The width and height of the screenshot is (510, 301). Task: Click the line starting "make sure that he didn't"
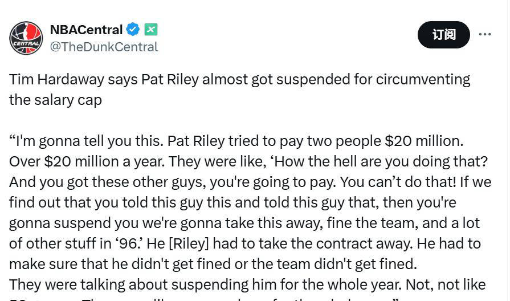tap(213, 264)
